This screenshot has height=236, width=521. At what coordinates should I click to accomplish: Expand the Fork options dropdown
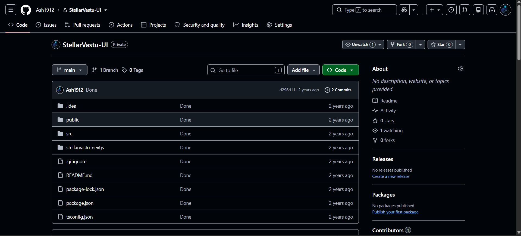point(420,45)
